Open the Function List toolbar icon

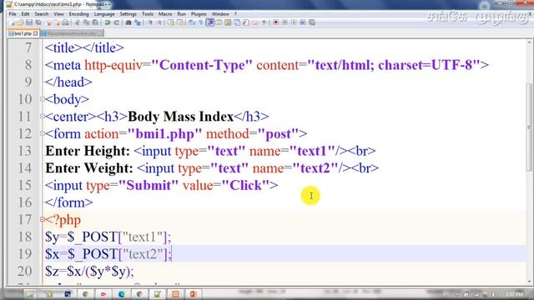(246, 22)
